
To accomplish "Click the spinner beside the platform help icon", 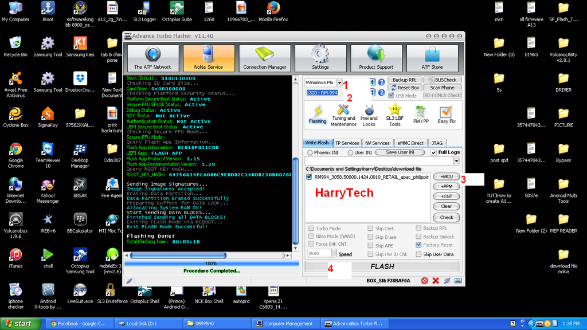I will pyautogui.click(x=373, y=82).
